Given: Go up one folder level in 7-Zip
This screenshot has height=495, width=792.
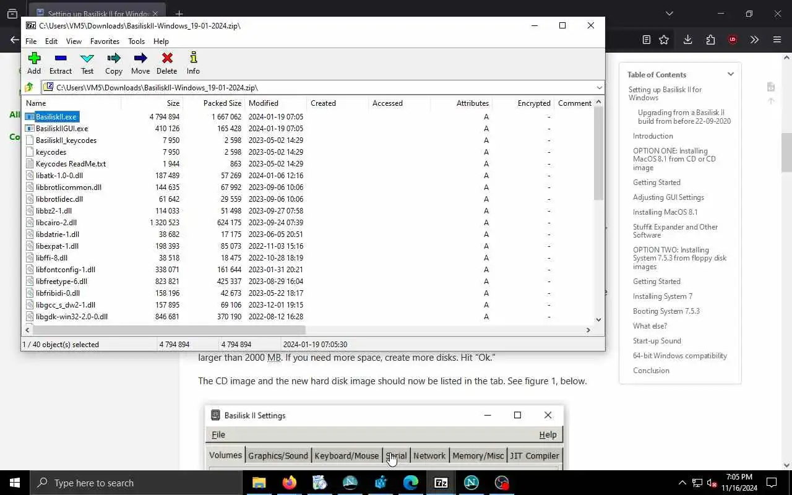Looking at the screenshot, I should coord(29,87).
